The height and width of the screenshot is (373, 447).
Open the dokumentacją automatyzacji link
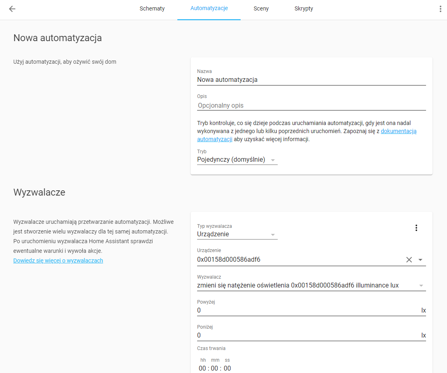(x=399, y=131)
